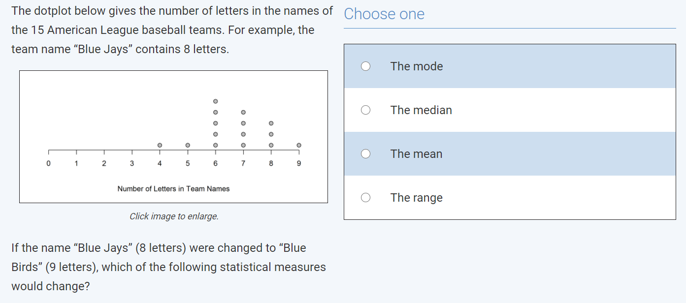Click the "The mode" answer label text

[x=417, y=66]
